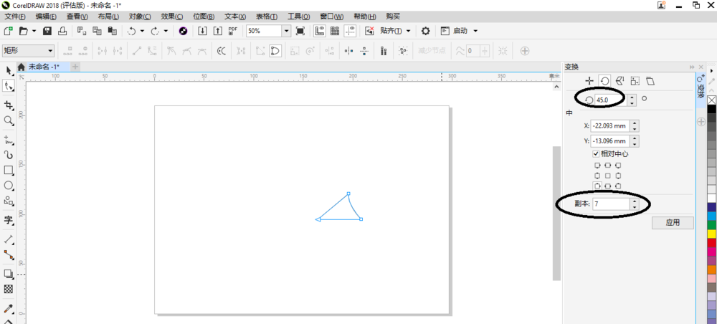This screenshot has width=717, height=324.
Task: Open the 位图 menu
Action: pyautogui.click(x=204, y=16)
